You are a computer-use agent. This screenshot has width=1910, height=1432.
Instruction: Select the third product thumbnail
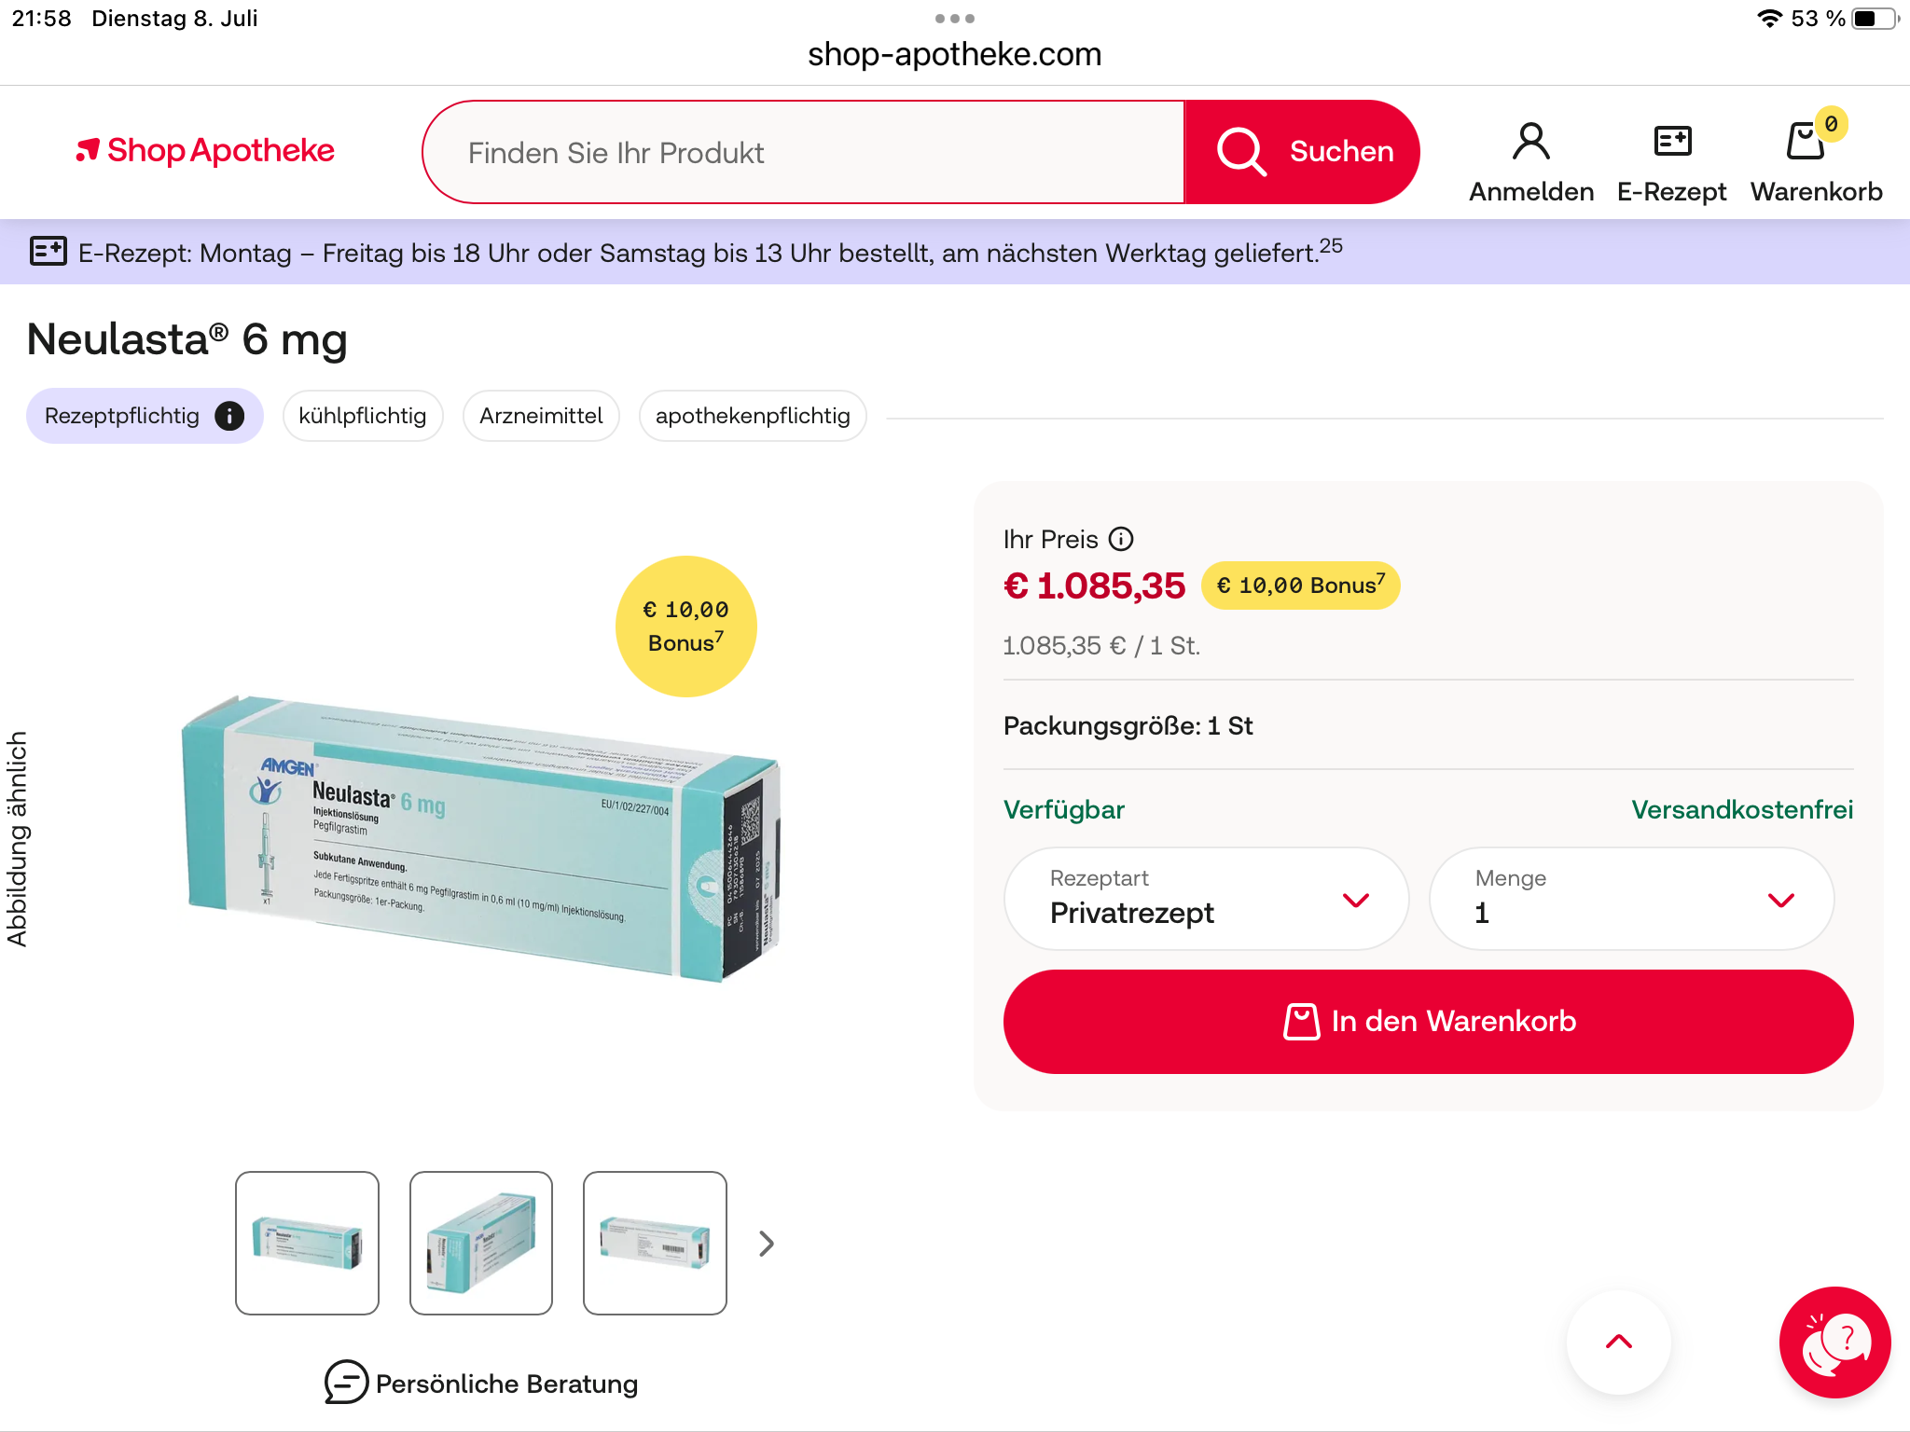pos(655,1244)
